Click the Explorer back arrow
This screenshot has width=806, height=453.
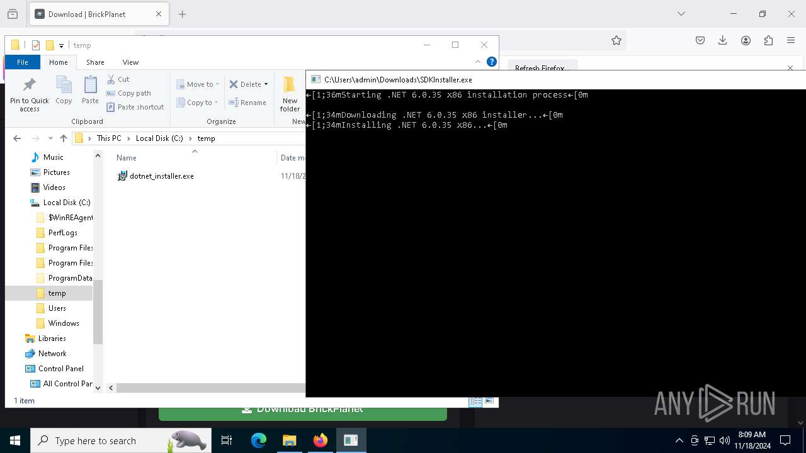point(17,138)
